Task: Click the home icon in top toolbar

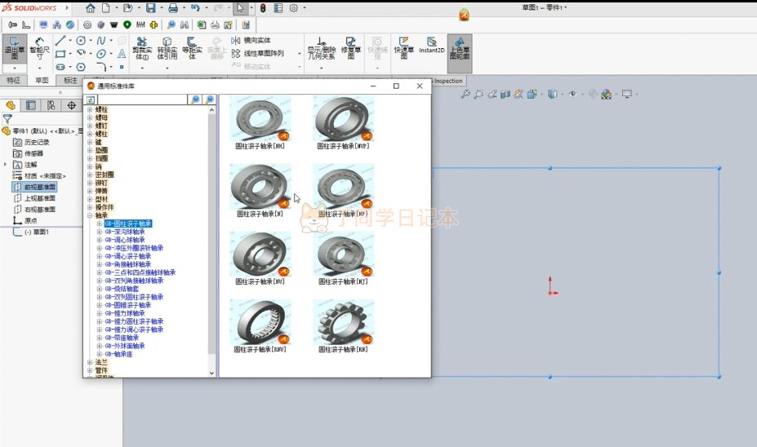Action: 90,8
